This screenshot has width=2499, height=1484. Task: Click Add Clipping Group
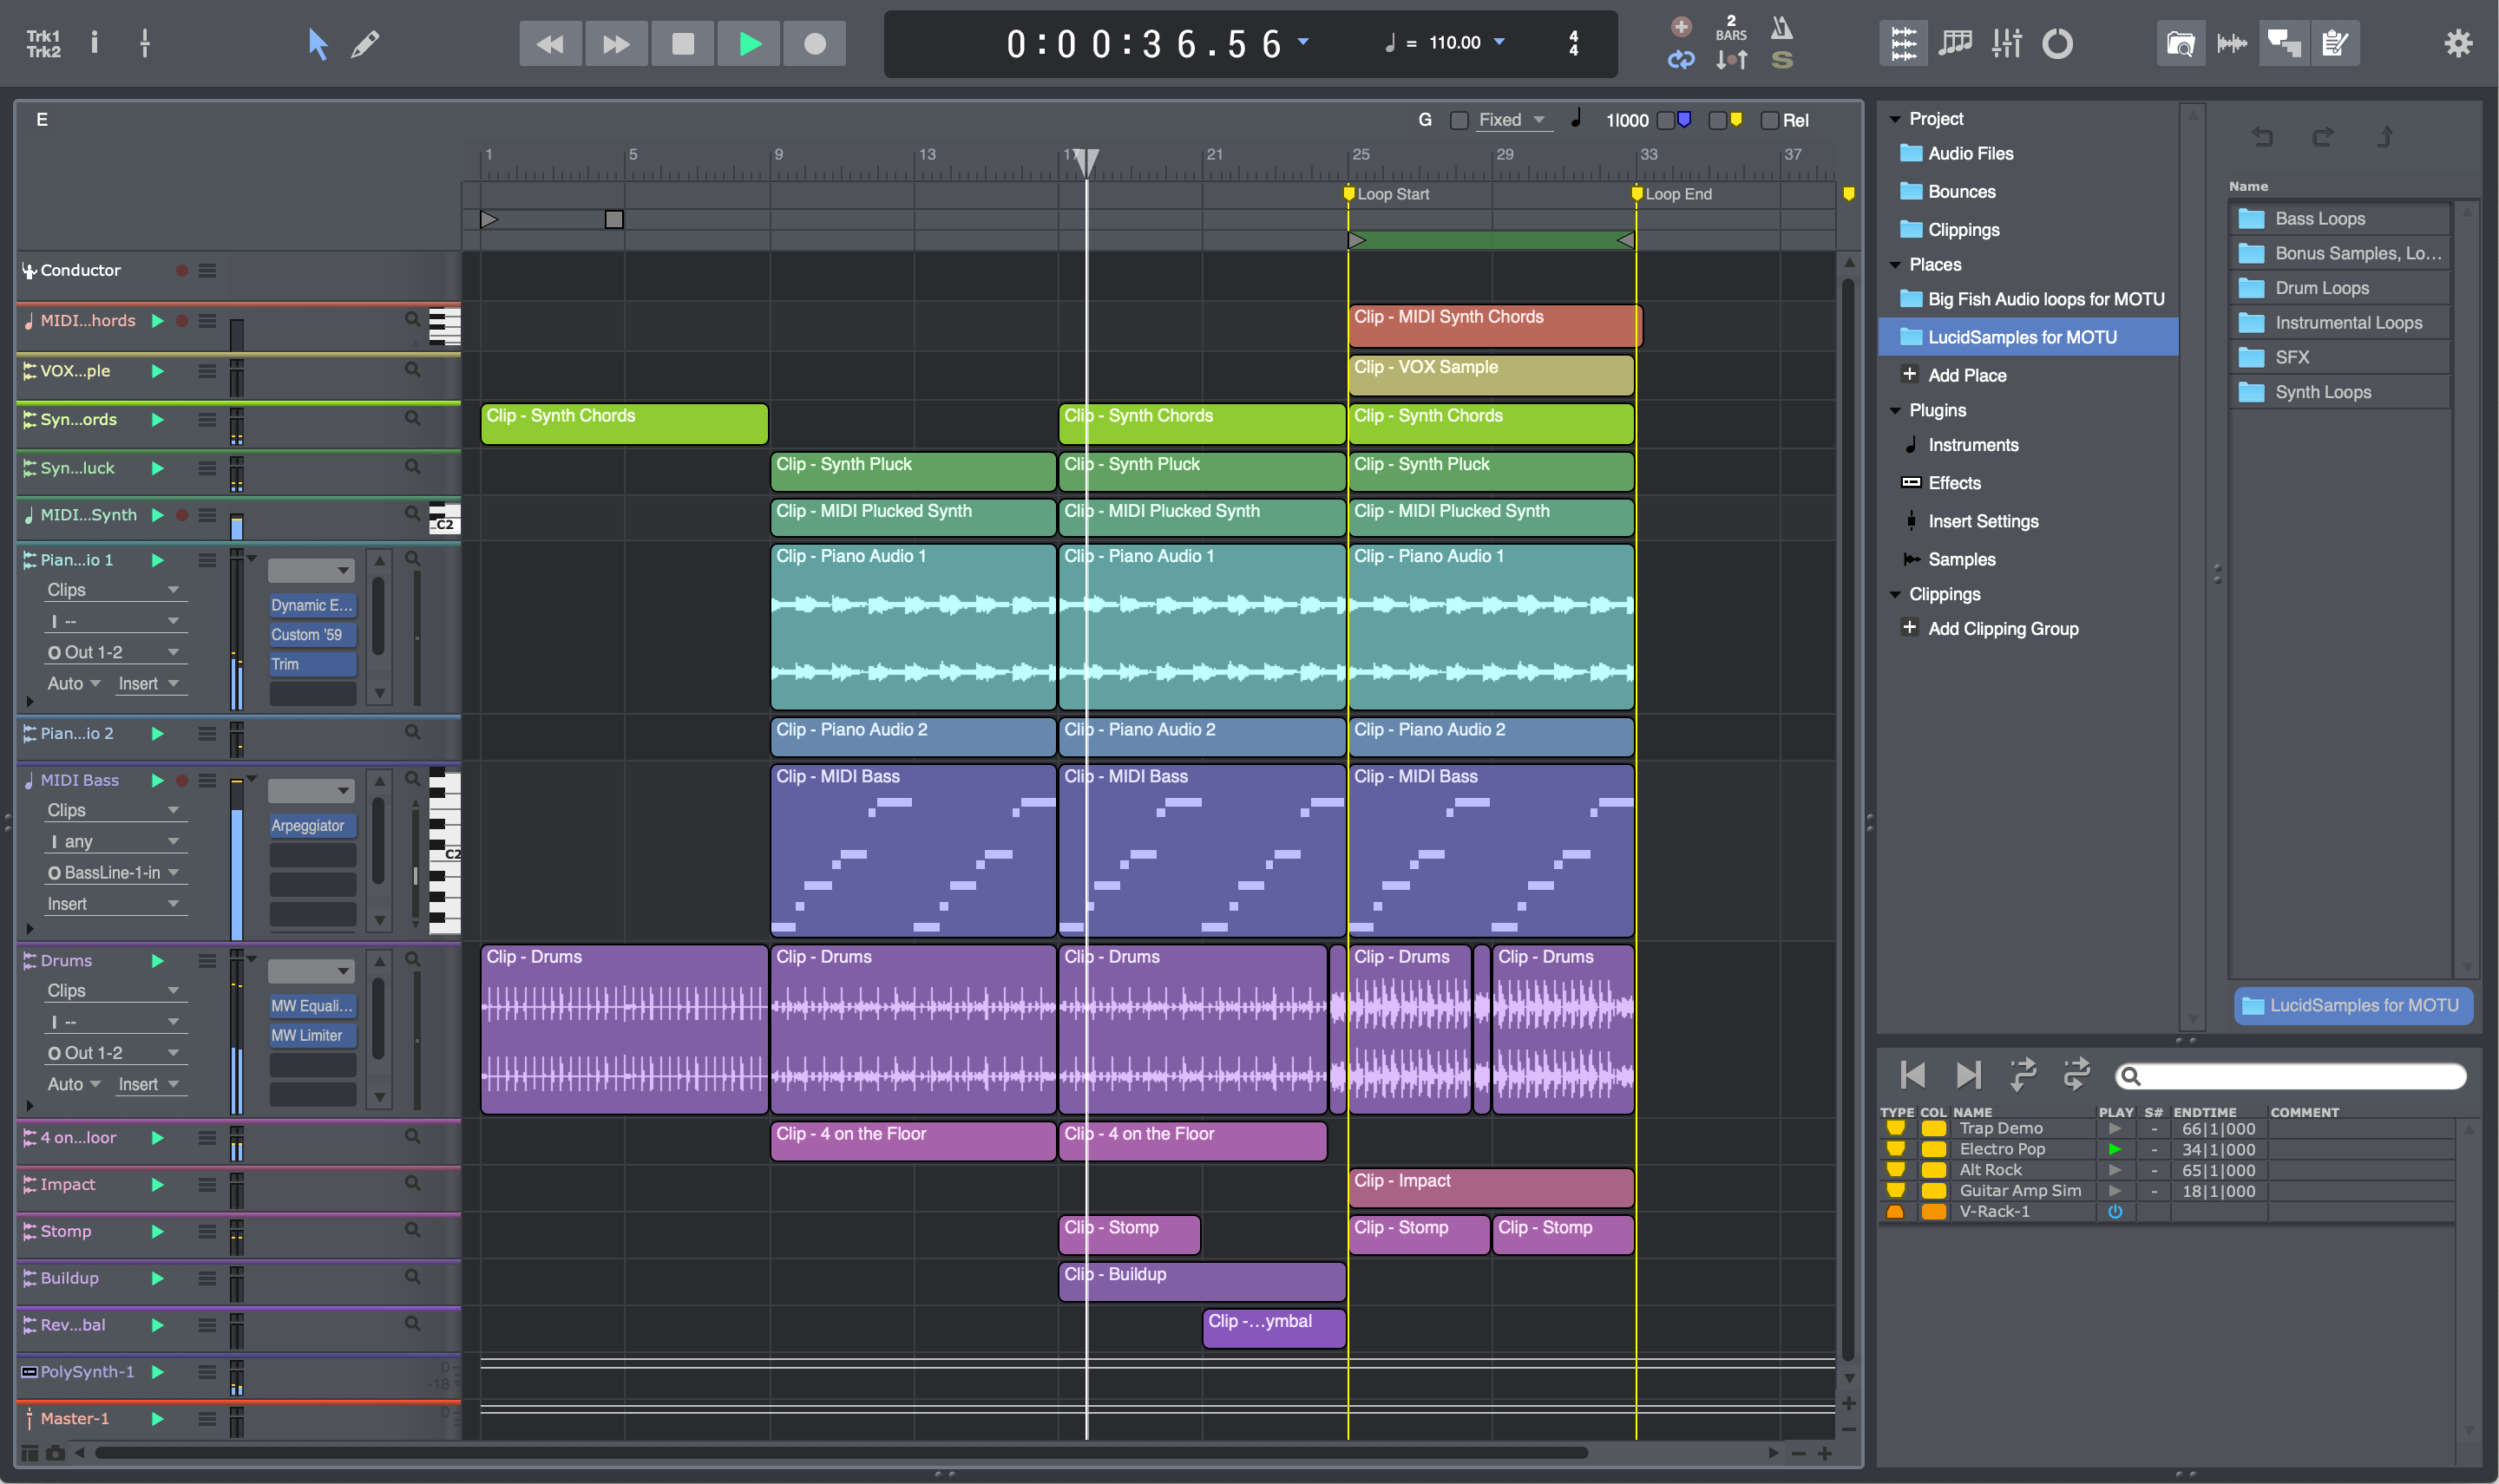coord(2002,629)
